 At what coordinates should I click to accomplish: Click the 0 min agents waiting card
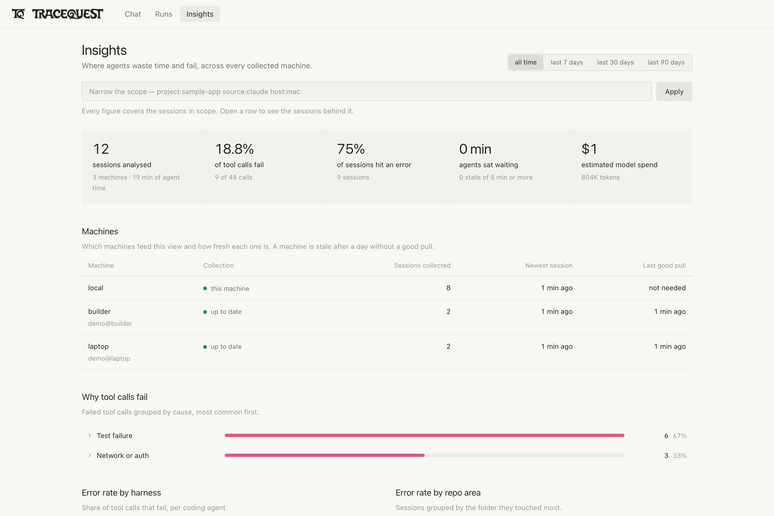509,167
